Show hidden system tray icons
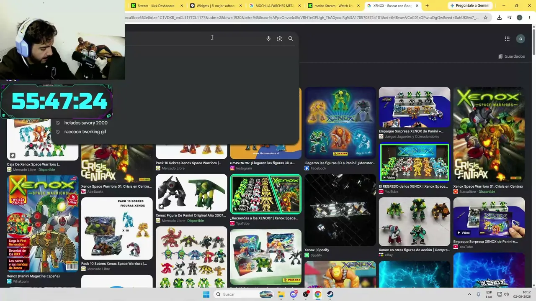 (x=469, y=294)
